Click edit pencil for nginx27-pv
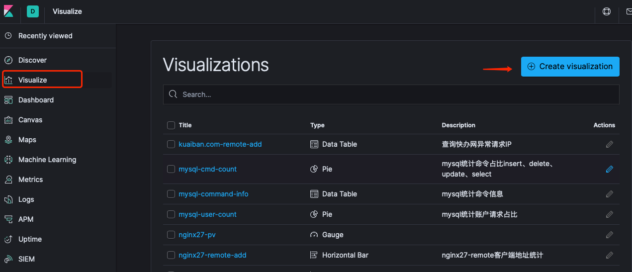632x272 pixels. [609, 235]
